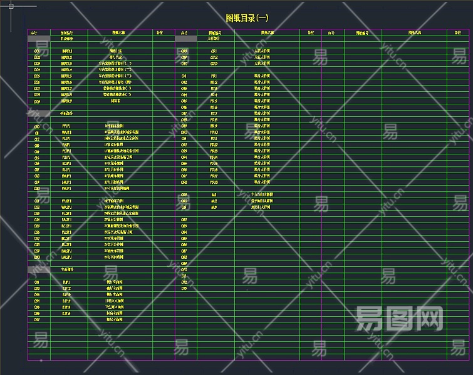Select sequence number cell 046
473x375 pixels.
(x=184, y=107)
